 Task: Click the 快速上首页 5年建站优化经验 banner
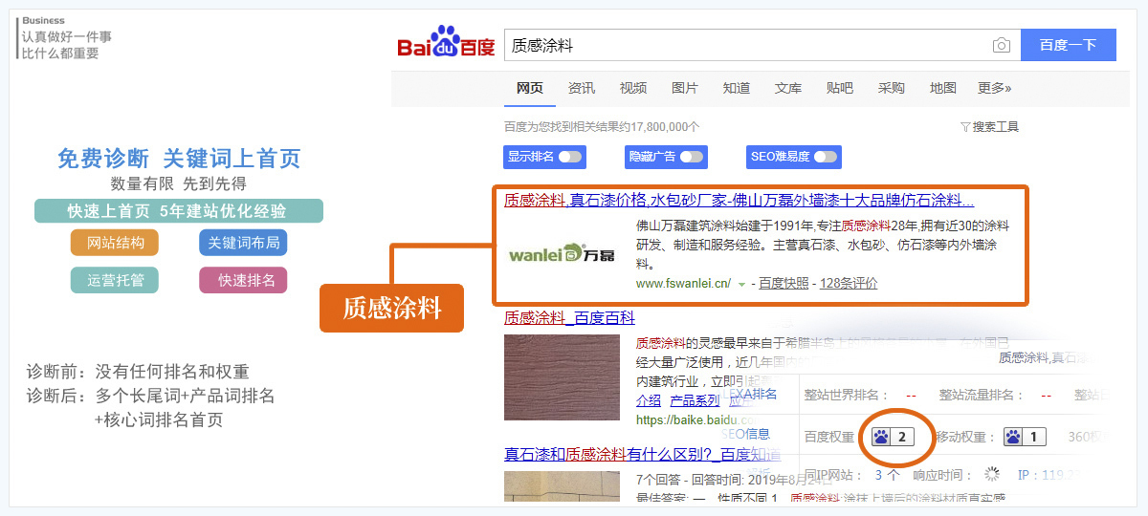coord(179,211)
